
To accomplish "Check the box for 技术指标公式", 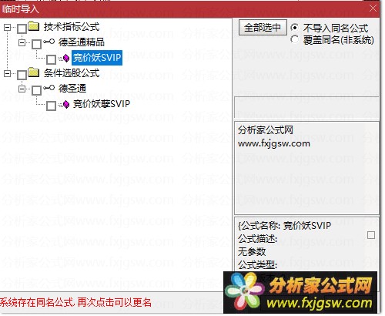I will (22, 29).
